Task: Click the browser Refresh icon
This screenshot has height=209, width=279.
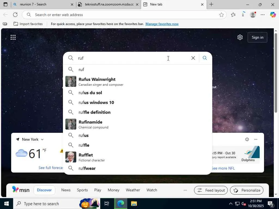Action: tap(15, 15)
